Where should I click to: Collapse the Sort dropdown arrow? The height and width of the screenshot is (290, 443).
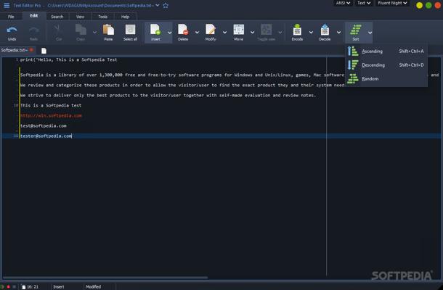point(370,33)
